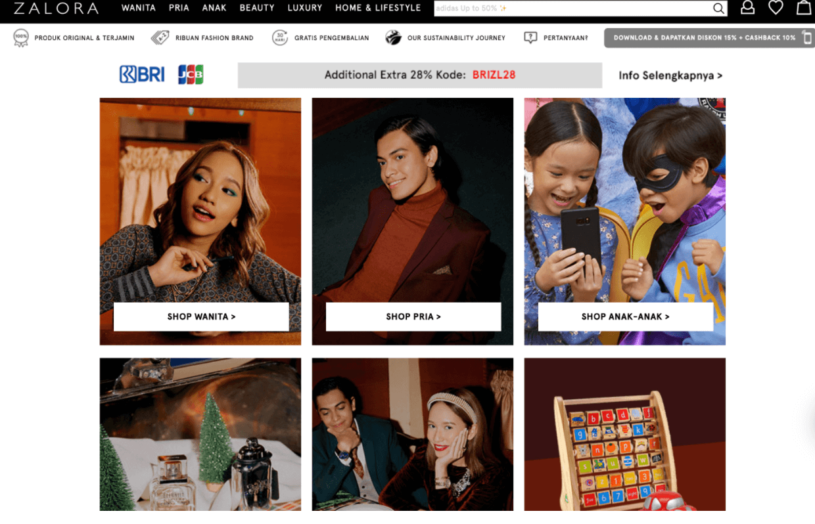The image size is (815, 524).
Task: Click the search magnifier icon
Action: click(719, 9)
